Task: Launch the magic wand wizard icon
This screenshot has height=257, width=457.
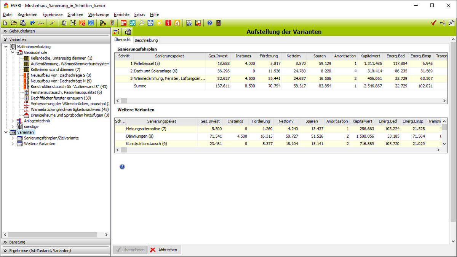Action: 52,23
